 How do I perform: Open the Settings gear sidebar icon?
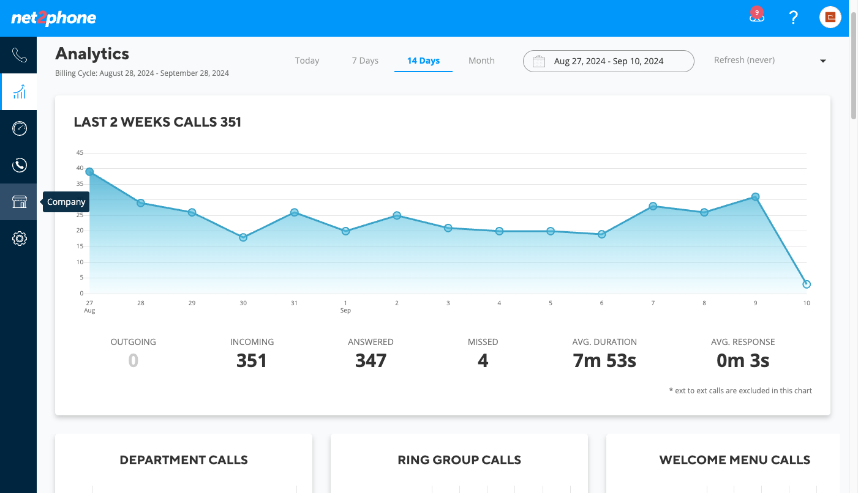point(19,239)
